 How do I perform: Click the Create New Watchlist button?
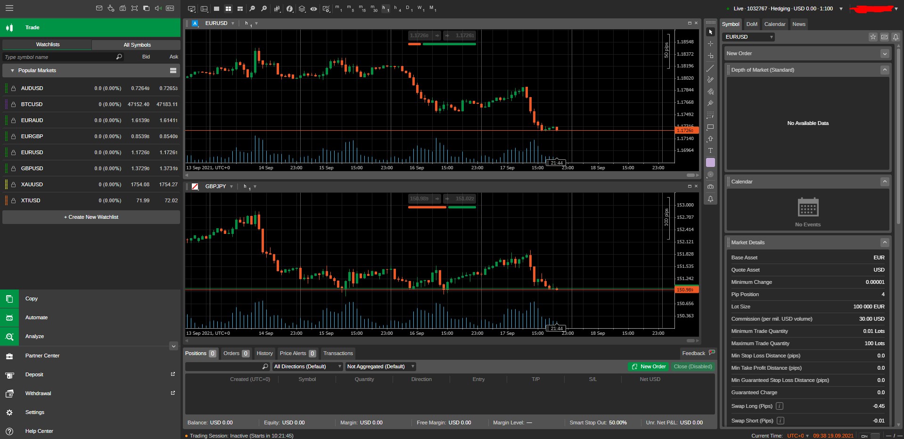coord(90,217)
